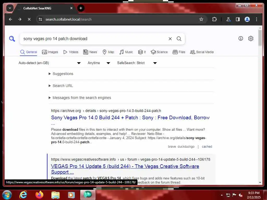
Task: Open the muted volume tray icon
Action: coord(241,195)
